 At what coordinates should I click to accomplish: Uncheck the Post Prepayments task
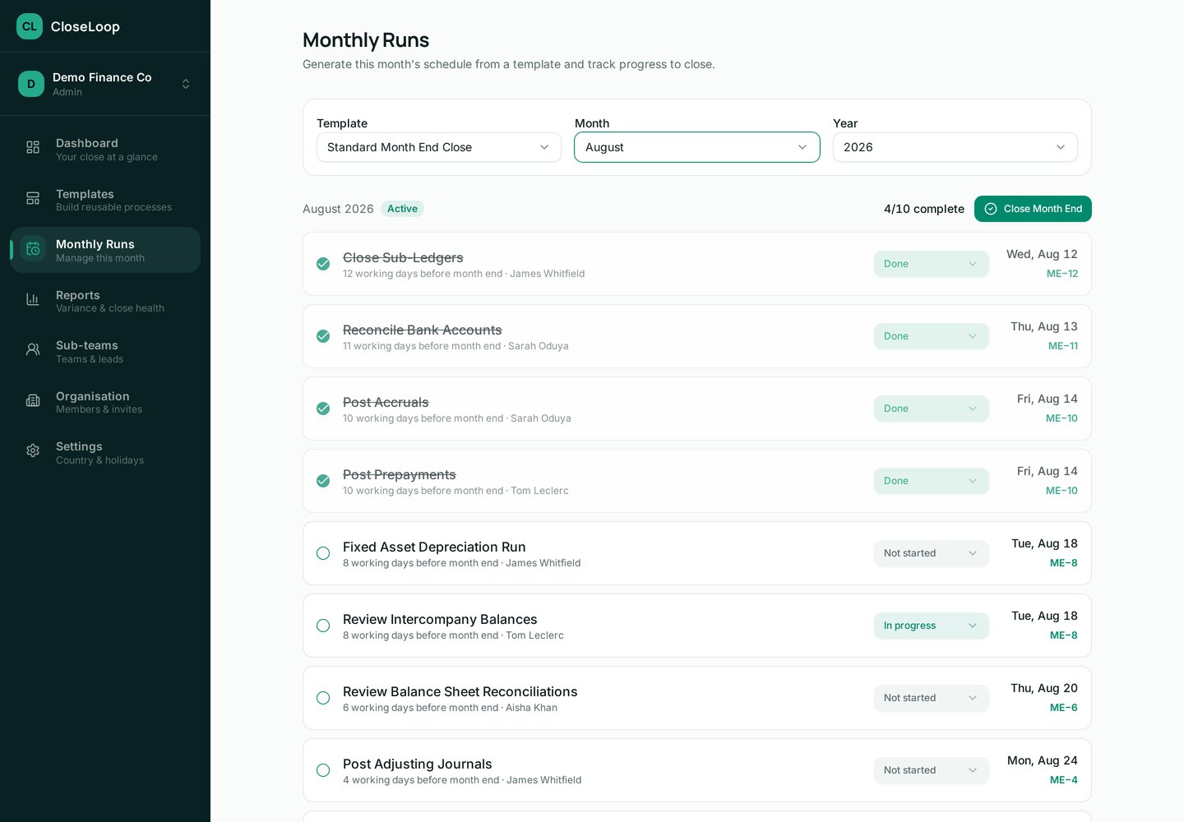pos(323,481)
